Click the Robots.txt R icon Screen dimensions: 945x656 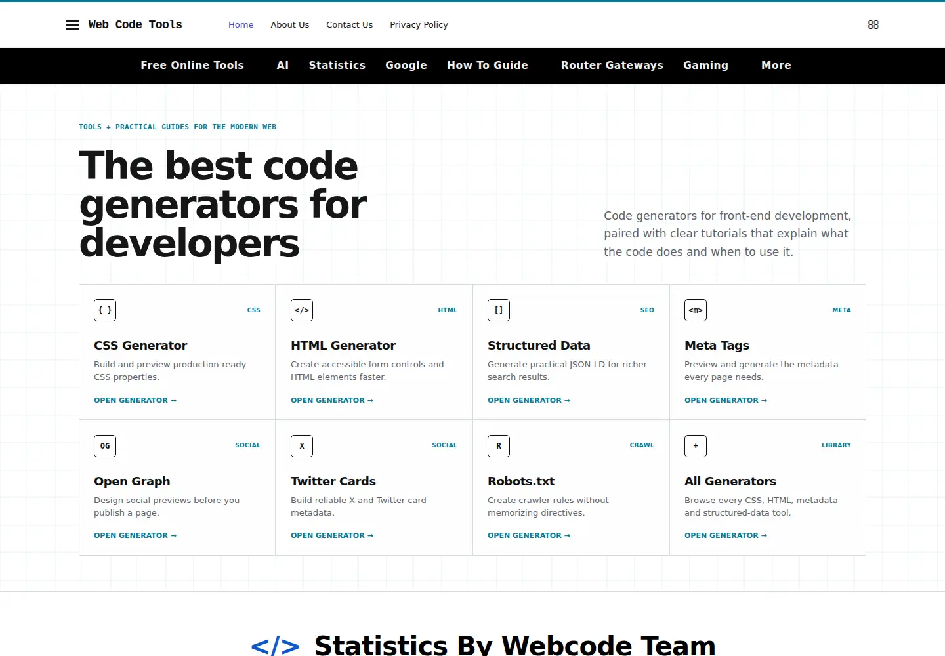point(499,446)
